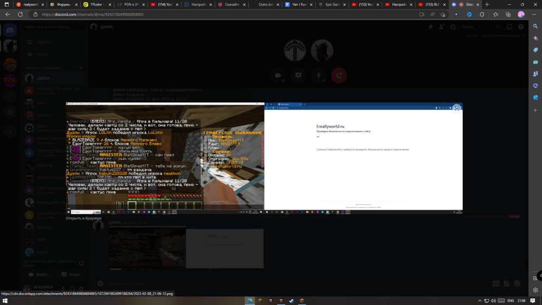Hang up using the red disconnect button

tap(339, 75)
